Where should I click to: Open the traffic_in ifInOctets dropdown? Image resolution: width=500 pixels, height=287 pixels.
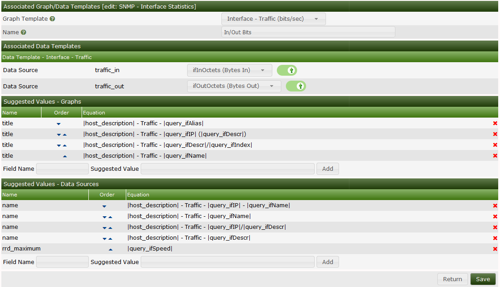click(x=229, y=70)
